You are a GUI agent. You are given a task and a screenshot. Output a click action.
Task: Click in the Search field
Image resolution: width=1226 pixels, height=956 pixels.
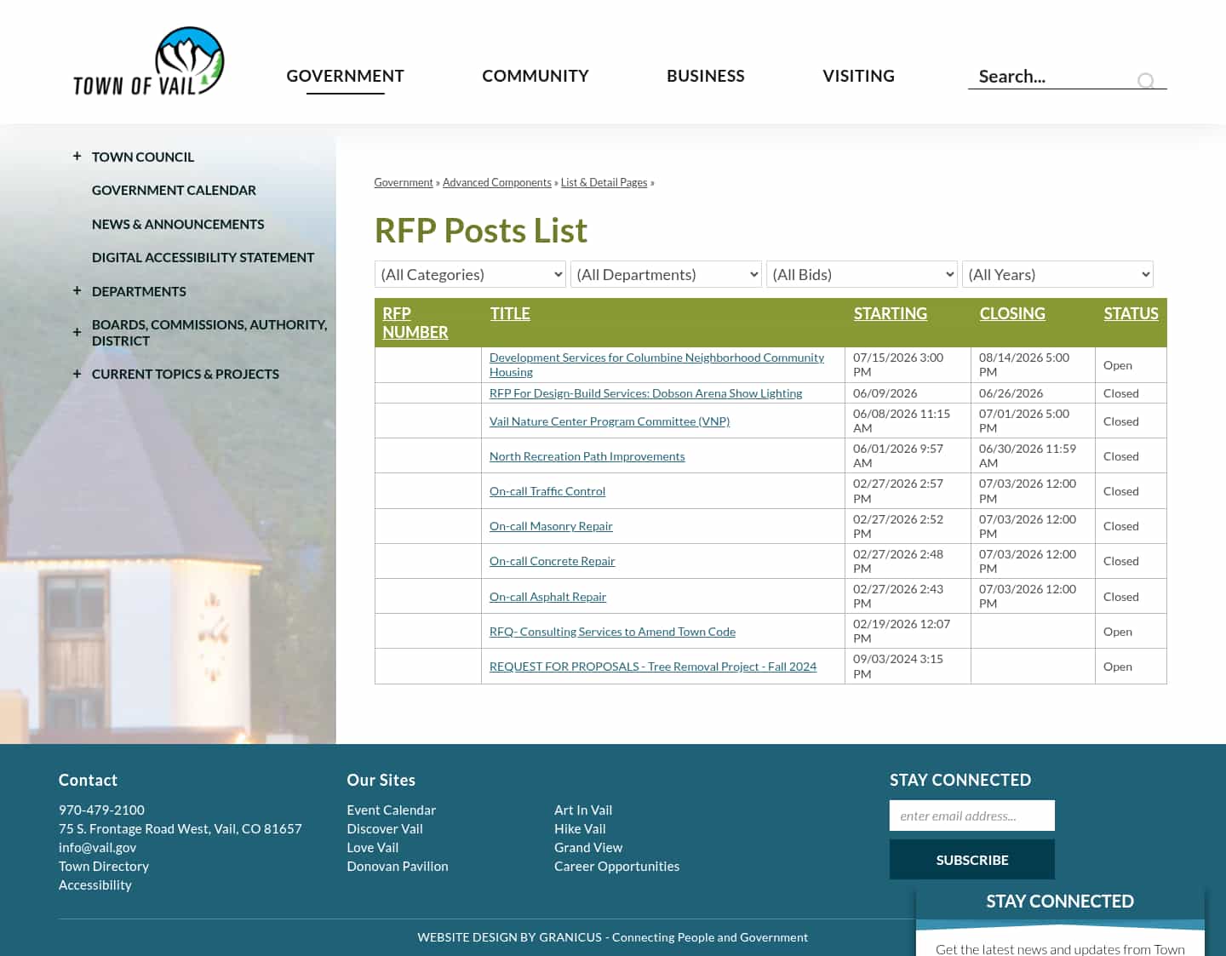coord(1054,77)
